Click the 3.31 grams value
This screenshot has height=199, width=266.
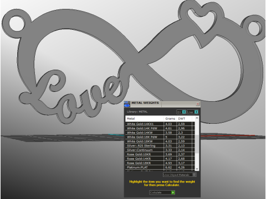pos(168,145)
